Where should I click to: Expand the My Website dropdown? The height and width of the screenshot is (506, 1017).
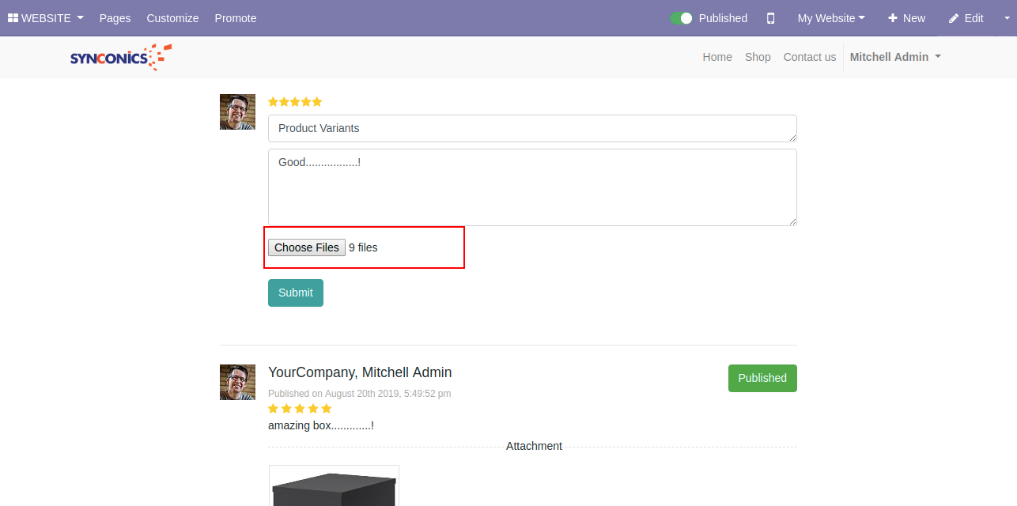tap(830, 18)
